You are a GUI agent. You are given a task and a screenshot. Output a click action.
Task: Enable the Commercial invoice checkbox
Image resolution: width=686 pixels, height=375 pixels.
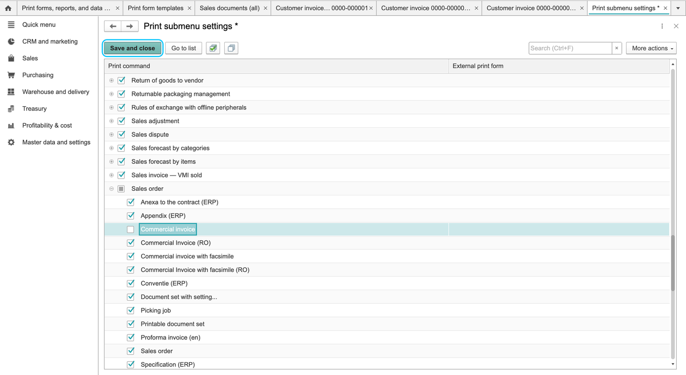click(x=131, y=229)
